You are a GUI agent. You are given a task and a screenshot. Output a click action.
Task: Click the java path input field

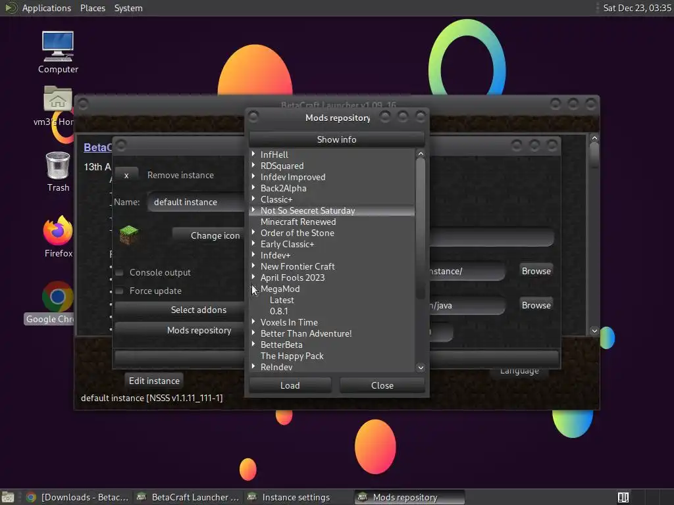467,305
